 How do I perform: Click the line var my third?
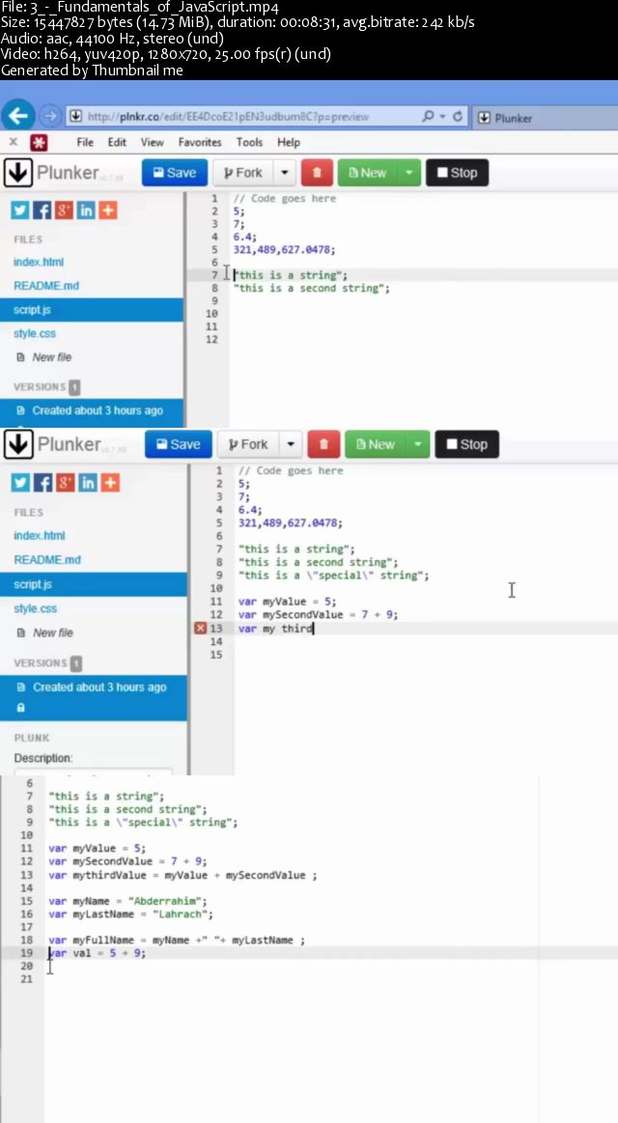pos(276,628)
